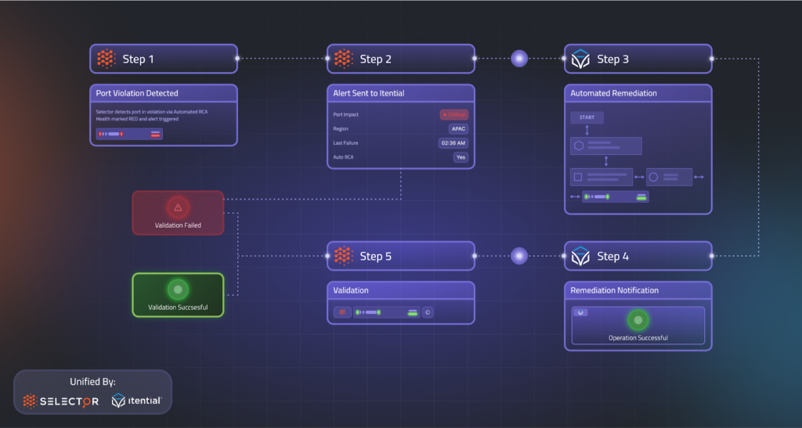Click the green port device bar in Validation card

pyautogui.click(x=387, y=312)
